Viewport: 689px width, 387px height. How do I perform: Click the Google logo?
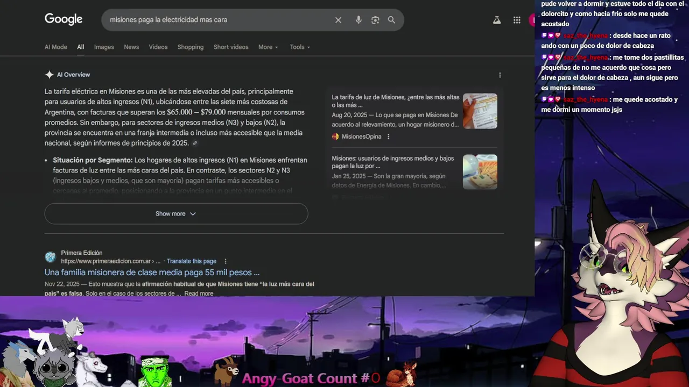[x=64, y=19]
